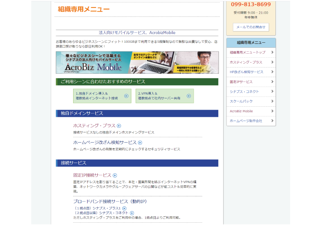Click arrow icon in 1.独自ドメイン導入 box
The image size is (319, 225).
(126, 96)
